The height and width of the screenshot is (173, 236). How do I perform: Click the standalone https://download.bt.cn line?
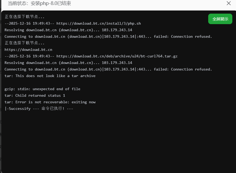click(x=28, y=50)
